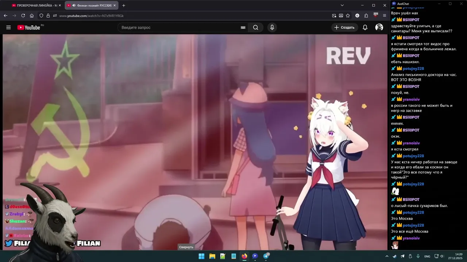Screen dimensions: 467x262
Task: Open a new browser tab
Action: point(124,5)
